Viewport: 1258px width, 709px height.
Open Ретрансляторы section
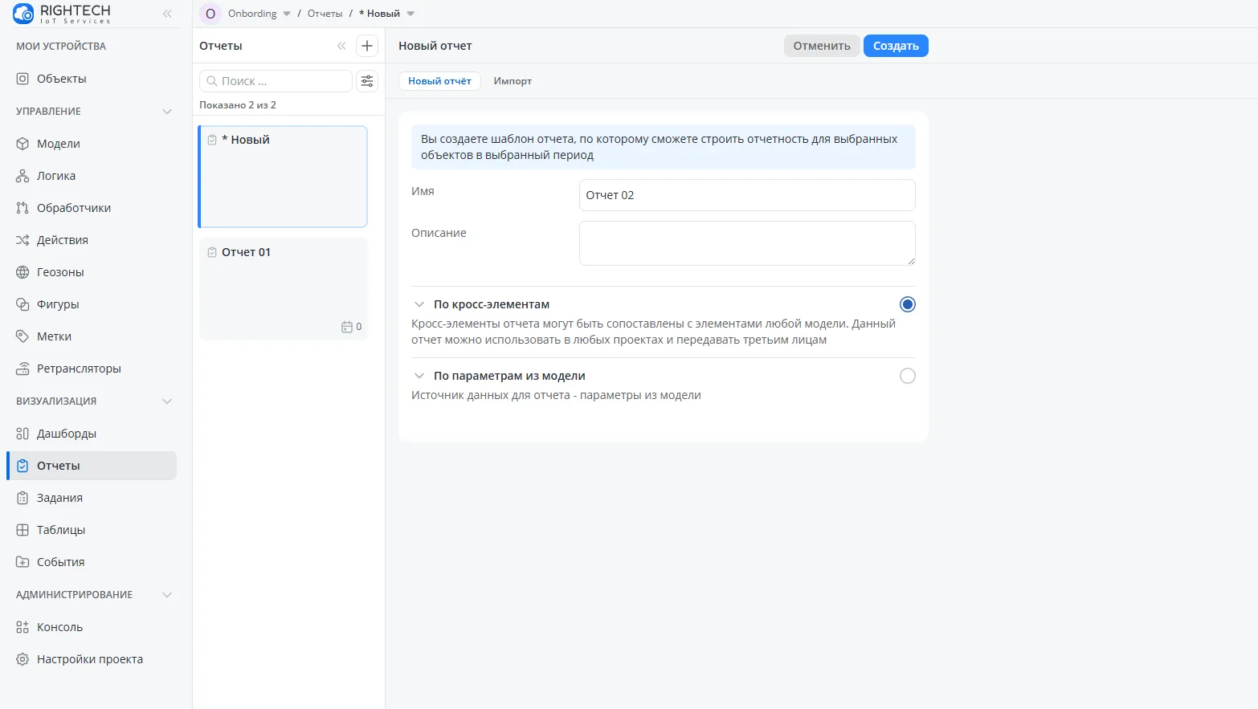79,369
